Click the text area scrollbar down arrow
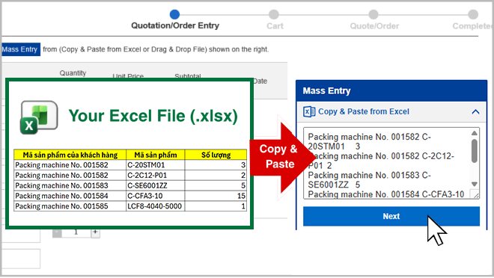The width and height of the screenshot is (494, 278). point(475,185)
